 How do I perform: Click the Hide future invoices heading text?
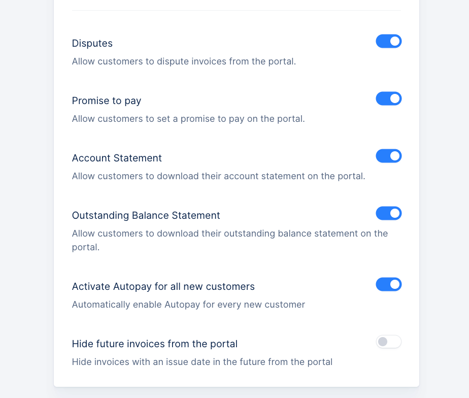coord(155,344)
